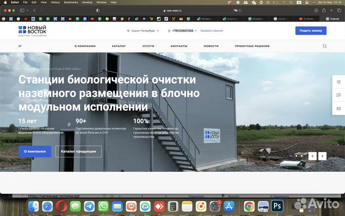This screenshot has height=216, width=345.
Task: Open Telegram from the Dock
Action: click(89, 206)
